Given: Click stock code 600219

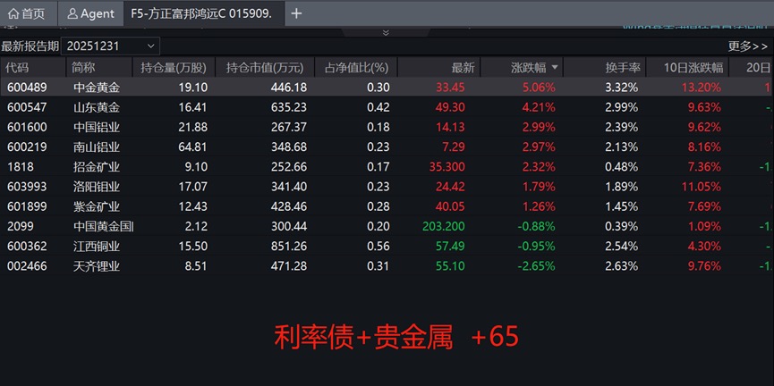Looking at the screenshot, I should [27, 147].
